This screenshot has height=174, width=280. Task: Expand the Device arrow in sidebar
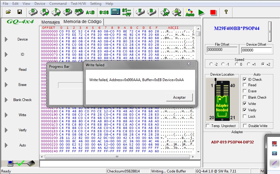6,39
